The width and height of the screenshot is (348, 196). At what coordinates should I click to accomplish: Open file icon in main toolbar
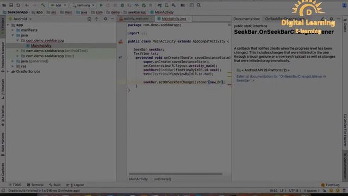4,5
